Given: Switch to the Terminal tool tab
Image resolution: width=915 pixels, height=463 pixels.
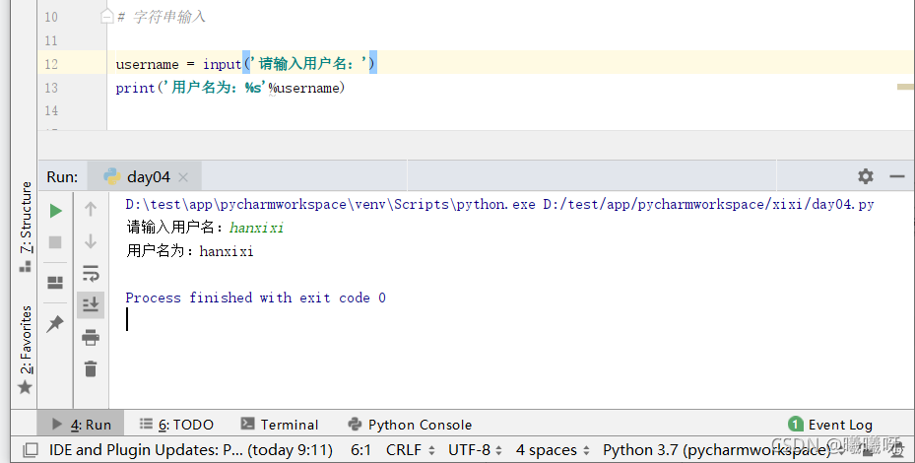Looking at the screenshot, I should 280,425.
